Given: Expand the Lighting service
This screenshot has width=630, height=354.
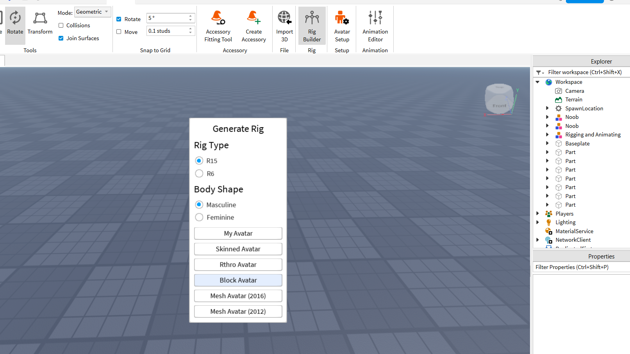Looking at the screenshot, I should (538, 222).
